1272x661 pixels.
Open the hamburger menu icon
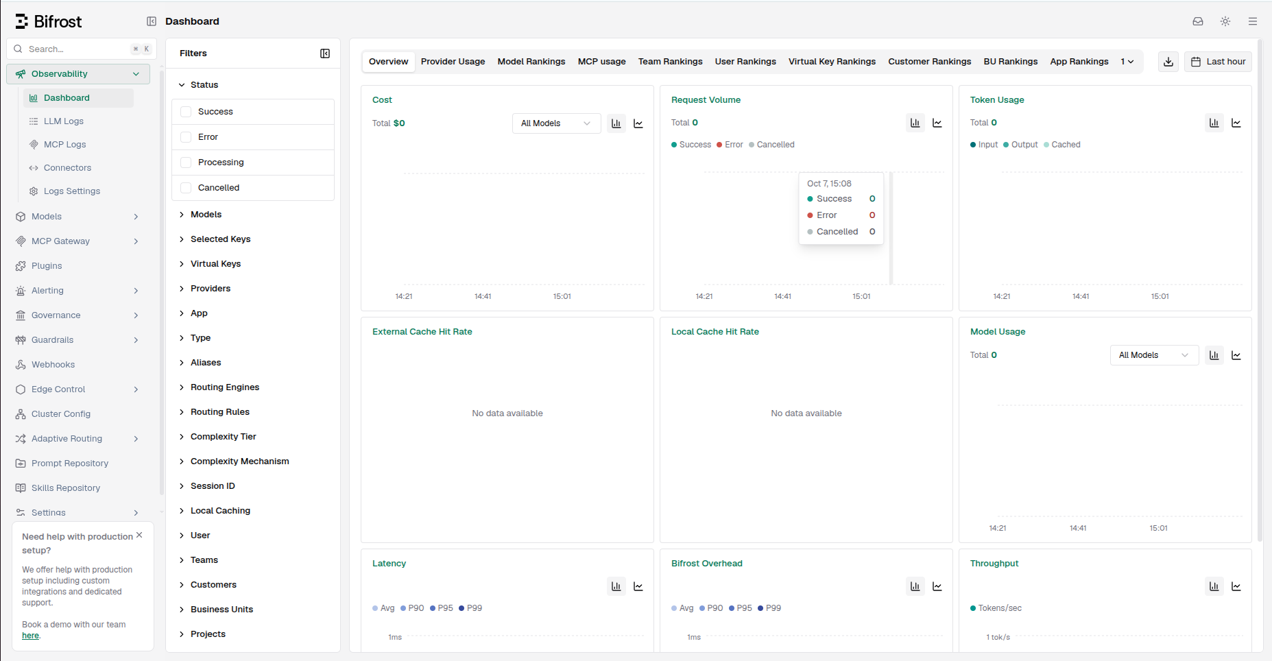(1253, 21)
